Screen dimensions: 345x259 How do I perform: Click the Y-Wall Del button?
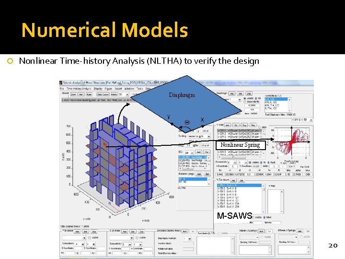[x=236, y=125]
